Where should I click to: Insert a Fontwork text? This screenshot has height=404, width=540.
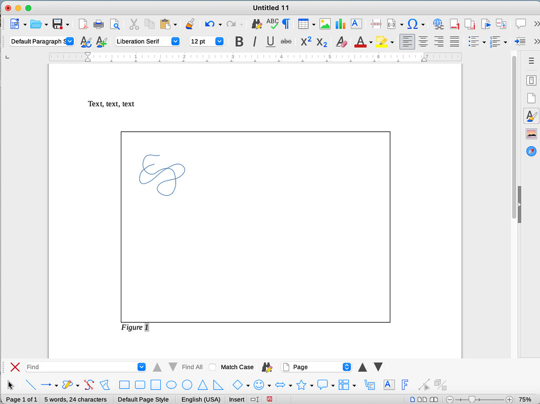click(x=404, y=385)
